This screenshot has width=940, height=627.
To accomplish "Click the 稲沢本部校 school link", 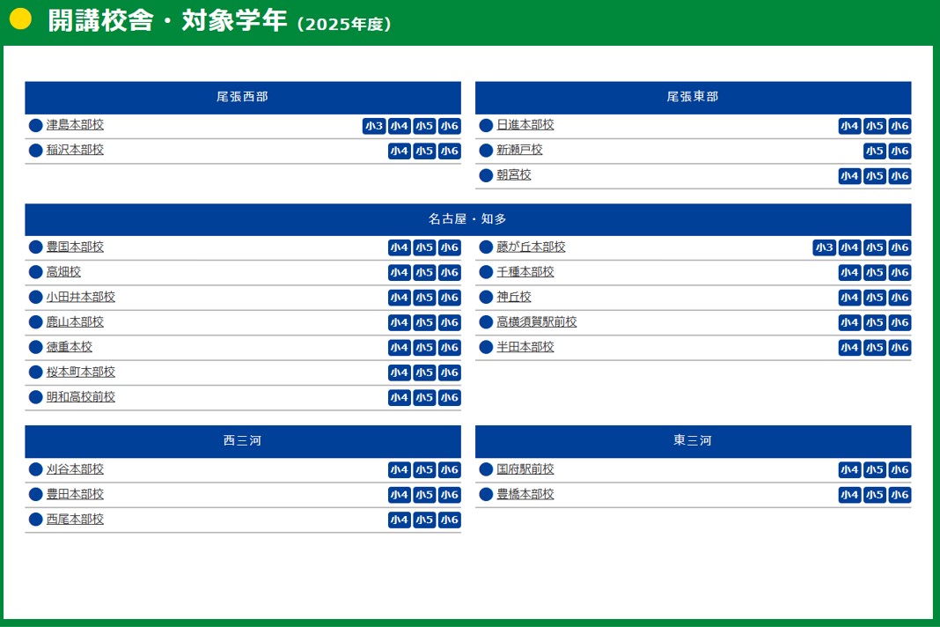I will pyautogui.click(x=75, y=151).
